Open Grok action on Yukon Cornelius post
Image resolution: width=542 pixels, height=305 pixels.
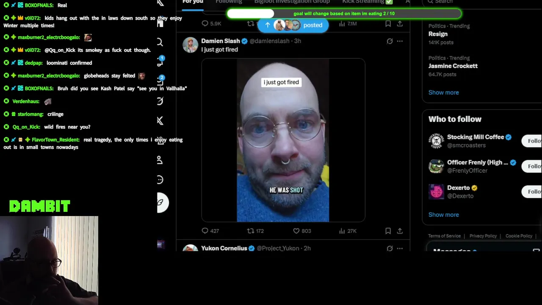[390, 248]
